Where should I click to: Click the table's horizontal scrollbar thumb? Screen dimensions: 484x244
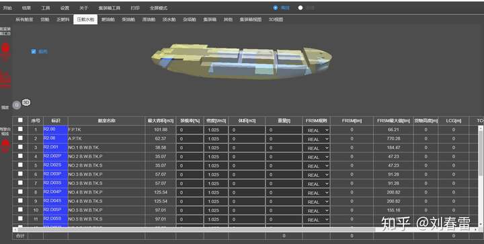[x=196, y=229]
